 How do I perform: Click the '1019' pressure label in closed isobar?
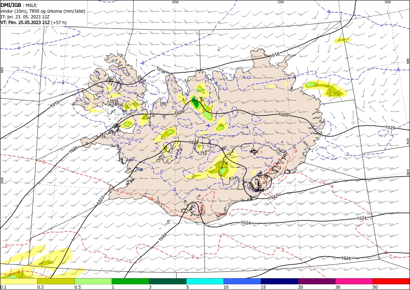(259, 190)
